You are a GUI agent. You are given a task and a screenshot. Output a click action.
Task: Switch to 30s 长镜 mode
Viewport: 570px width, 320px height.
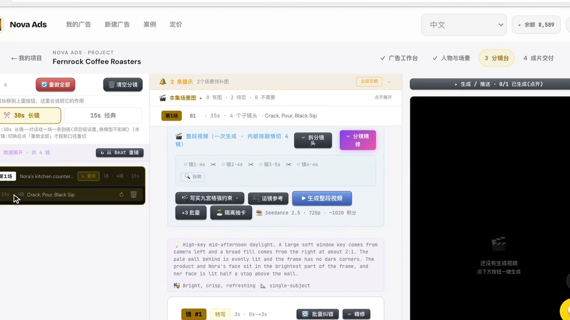(30, 116)
